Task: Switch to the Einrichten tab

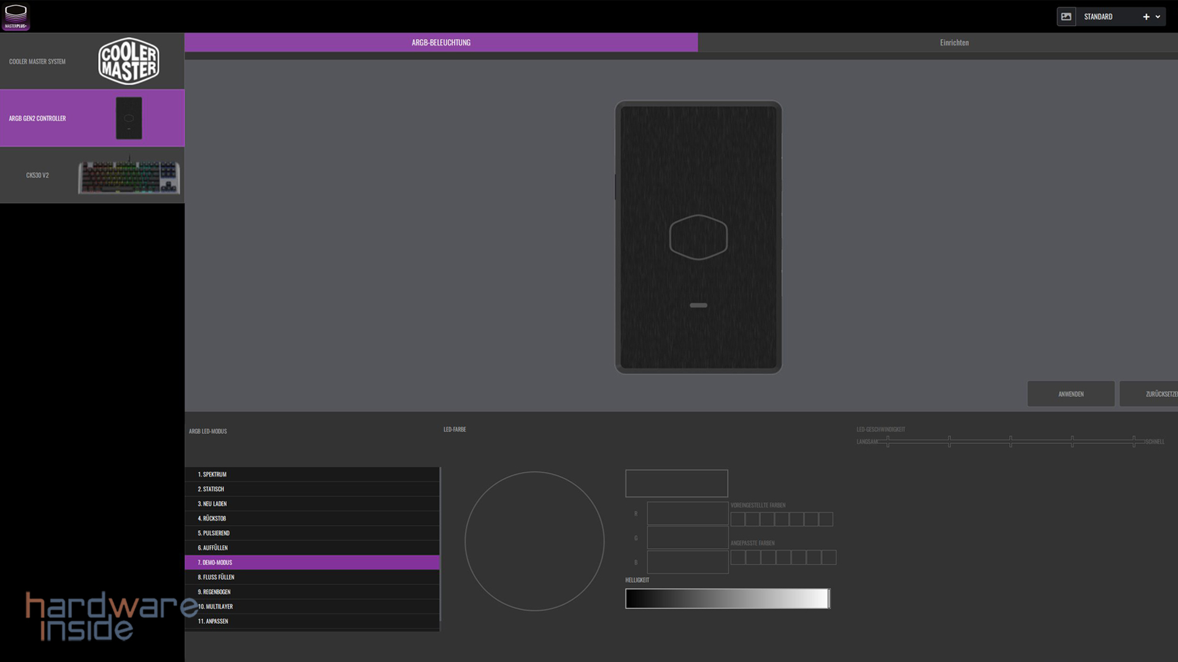Action: [x=954, y=42]
